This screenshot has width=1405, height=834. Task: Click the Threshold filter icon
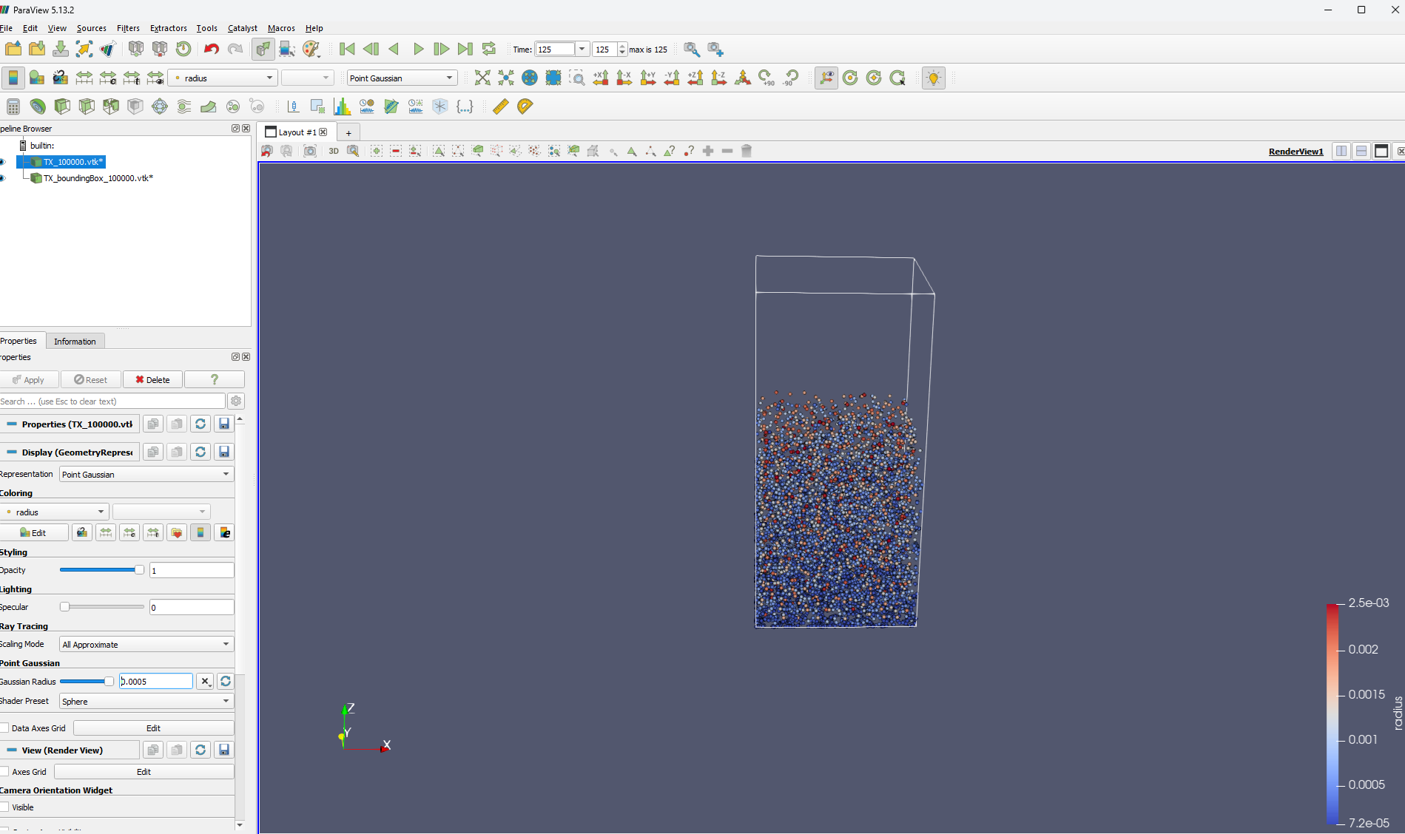(x=111, y=106)
